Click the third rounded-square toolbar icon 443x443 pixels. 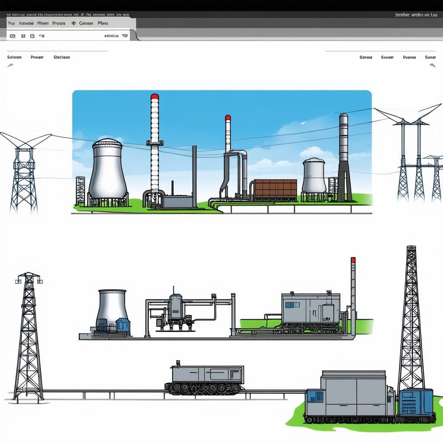pos(32,36)
